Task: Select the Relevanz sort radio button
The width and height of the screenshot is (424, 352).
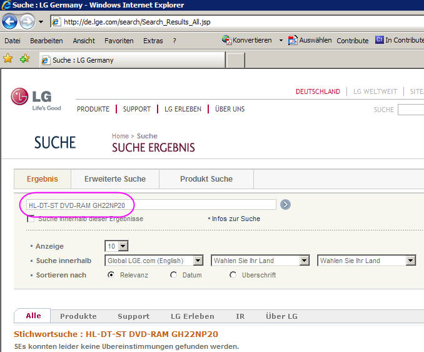Action: coord(111,275)
